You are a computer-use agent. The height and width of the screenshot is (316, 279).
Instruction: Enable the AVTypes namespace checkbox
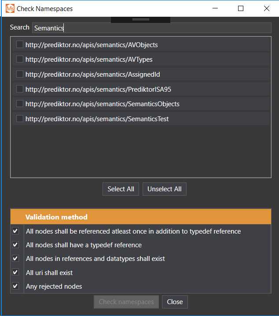coord(20,59)
